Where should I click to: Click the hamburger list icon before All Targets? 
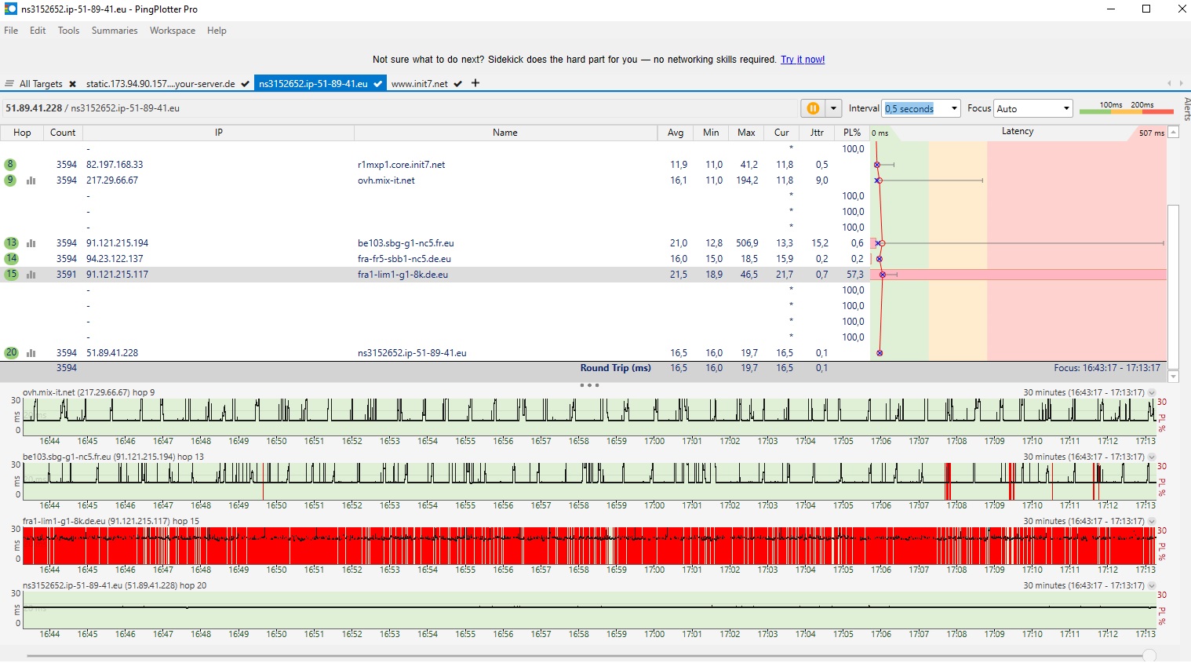pos(9,84)
